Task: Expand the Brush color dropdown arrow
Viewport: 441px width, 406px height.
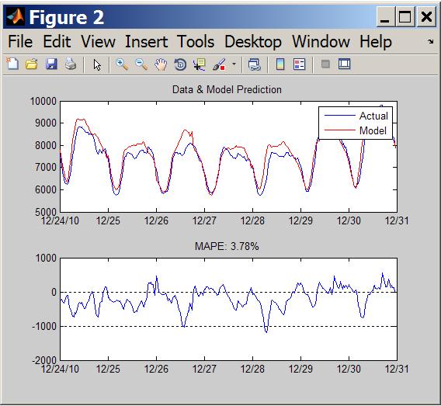Action: click(x=234, y=64)
